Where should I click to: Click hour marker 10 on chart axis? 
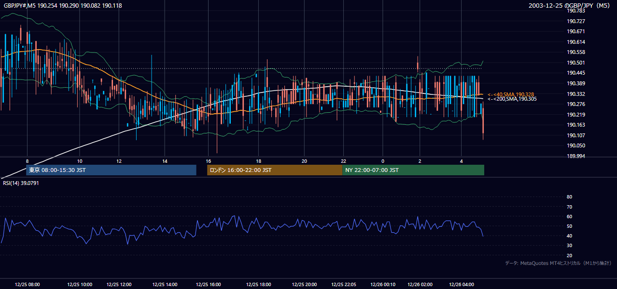pos(80,161)
